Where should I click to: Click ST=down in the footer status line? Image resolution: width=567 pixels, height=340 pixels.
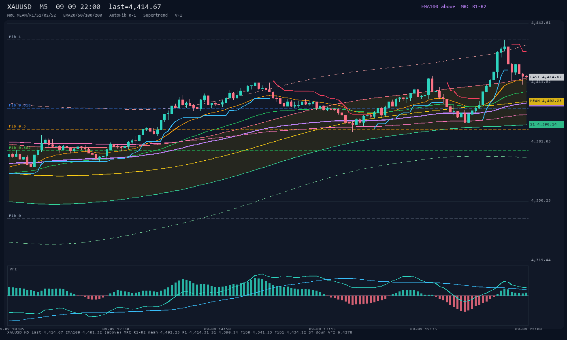pyautogui.click(x=317, y=332)
